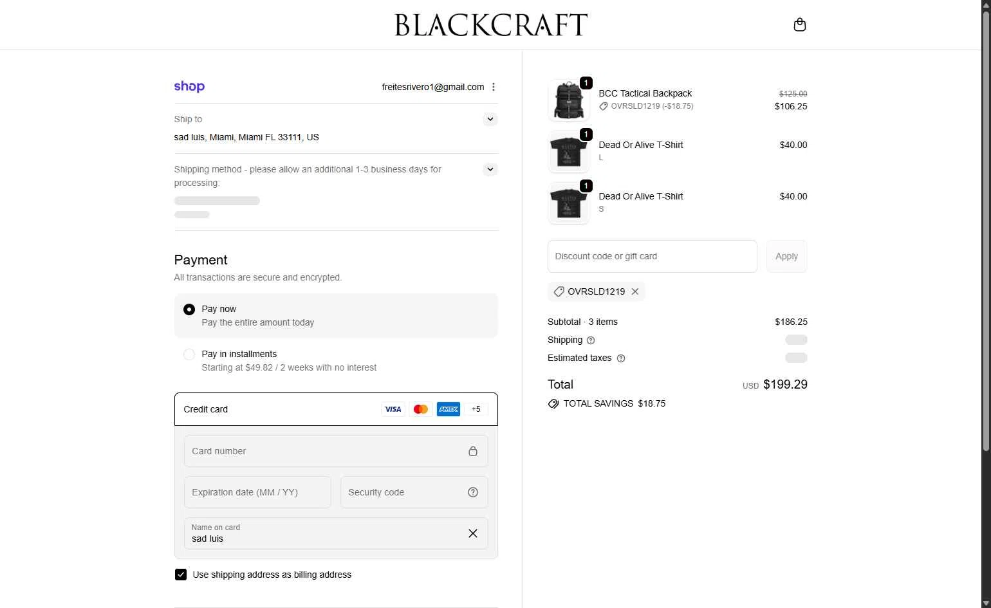Click the Dead Or Alive T-Shirt size L thumbnail
Image resolution: width=991 pixels, height=608 pixels.
[569, 152]
